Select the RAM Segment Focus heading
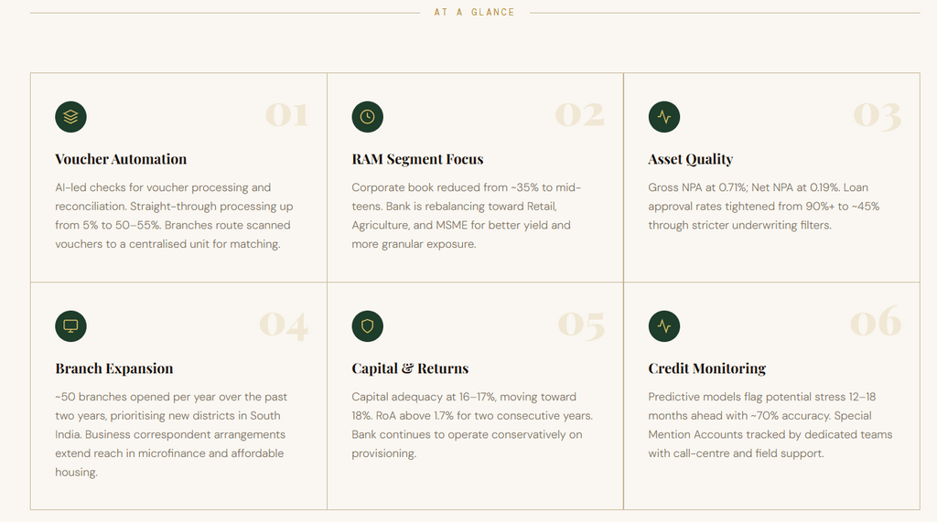This screenshot has height=522, width=937. coord(417,159)
